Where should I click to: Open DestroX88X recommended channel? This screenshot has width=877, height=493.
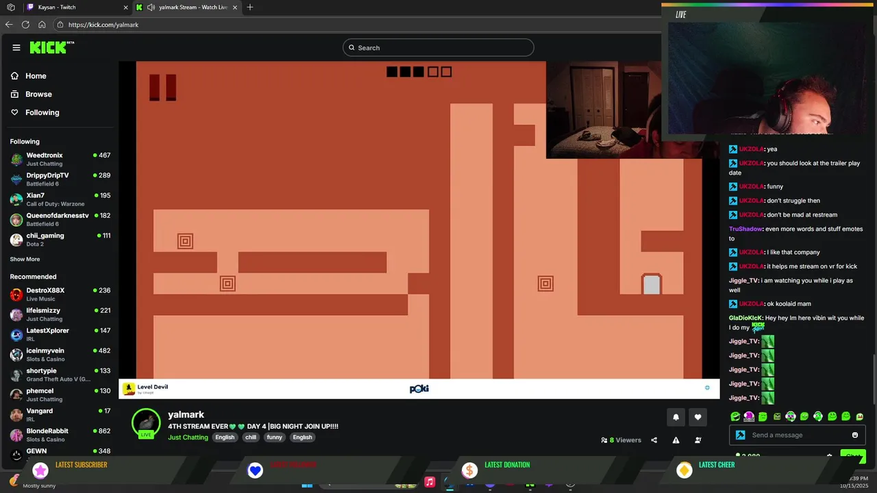[60, 294]
